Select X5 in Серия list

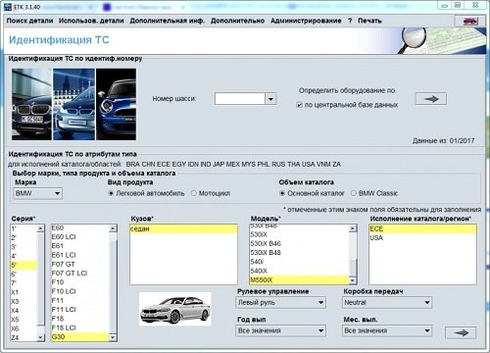[x=24, y=320]
